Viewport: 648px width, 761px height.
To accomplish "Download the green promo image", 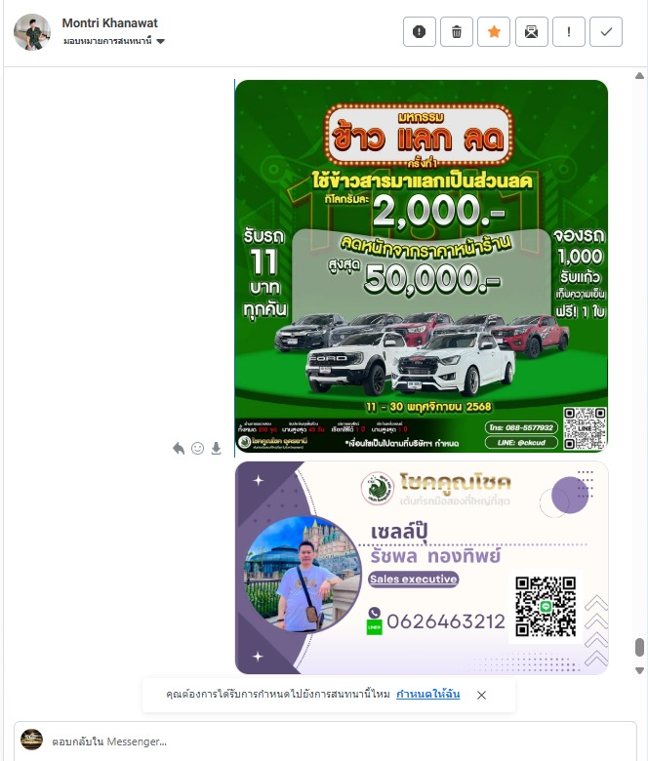I will pos(216,449).
